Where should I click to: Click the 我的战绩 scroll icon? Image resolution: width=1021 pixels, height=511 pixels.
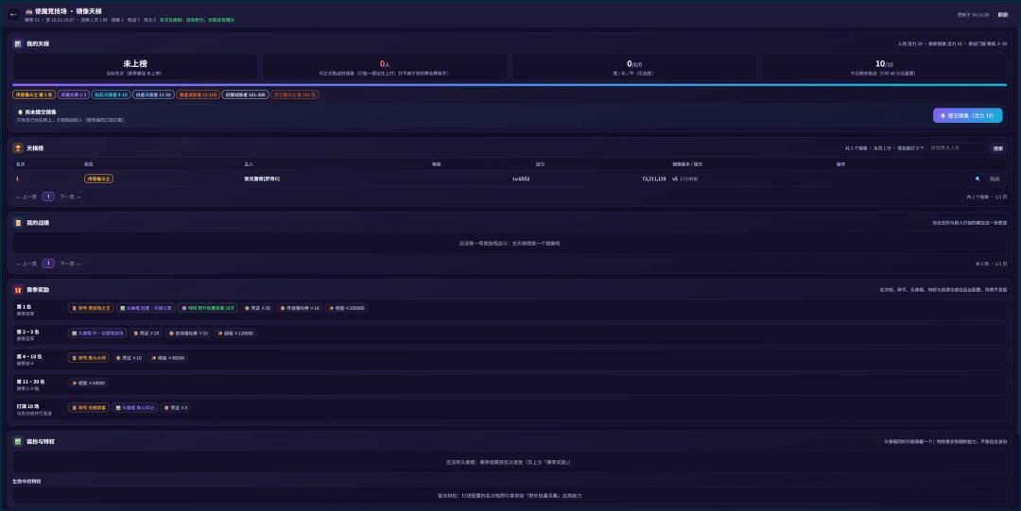(18, 223)
